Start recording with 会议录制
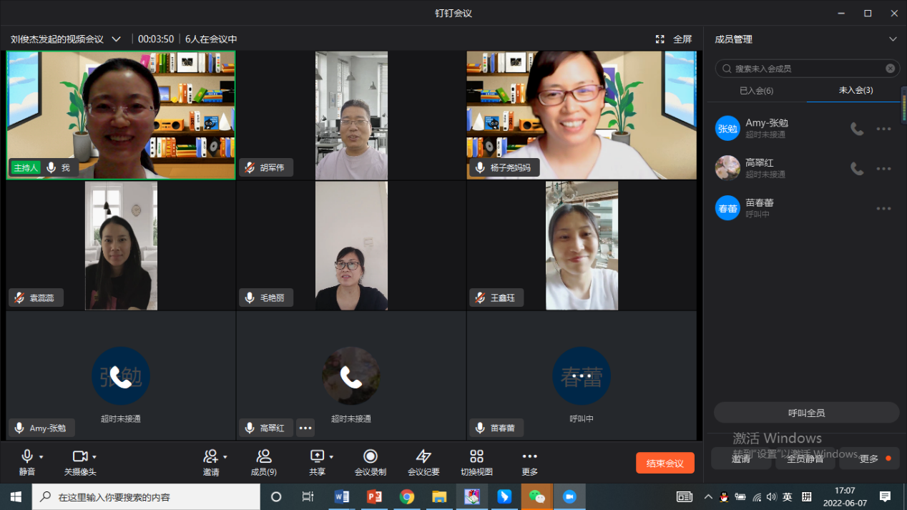 point(371,462)
